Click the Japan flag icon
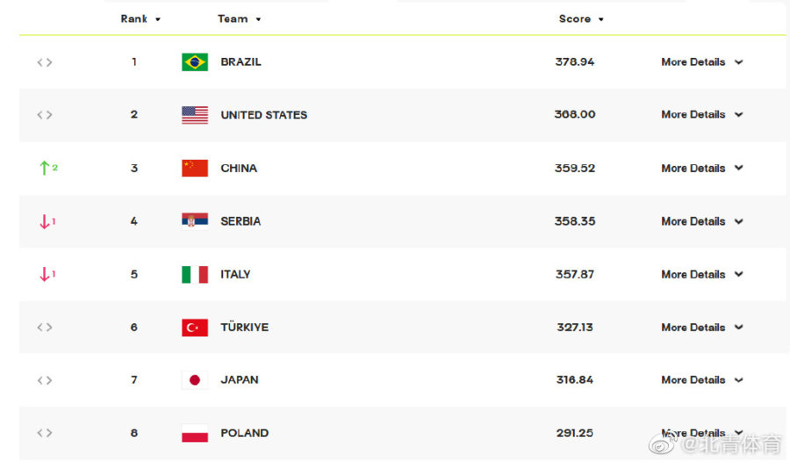 coord(195,380)
